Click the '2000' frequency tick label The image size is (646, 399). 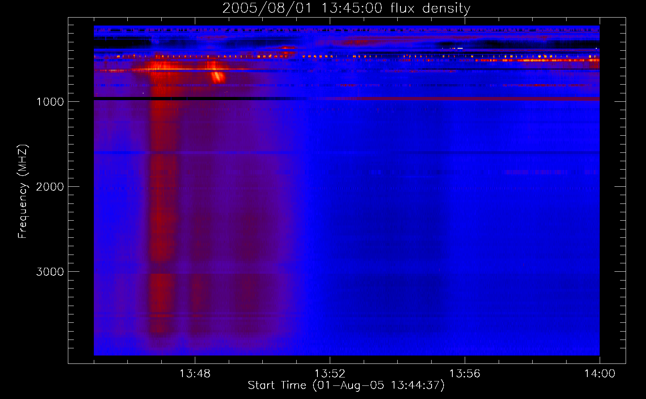pos(50,187)
